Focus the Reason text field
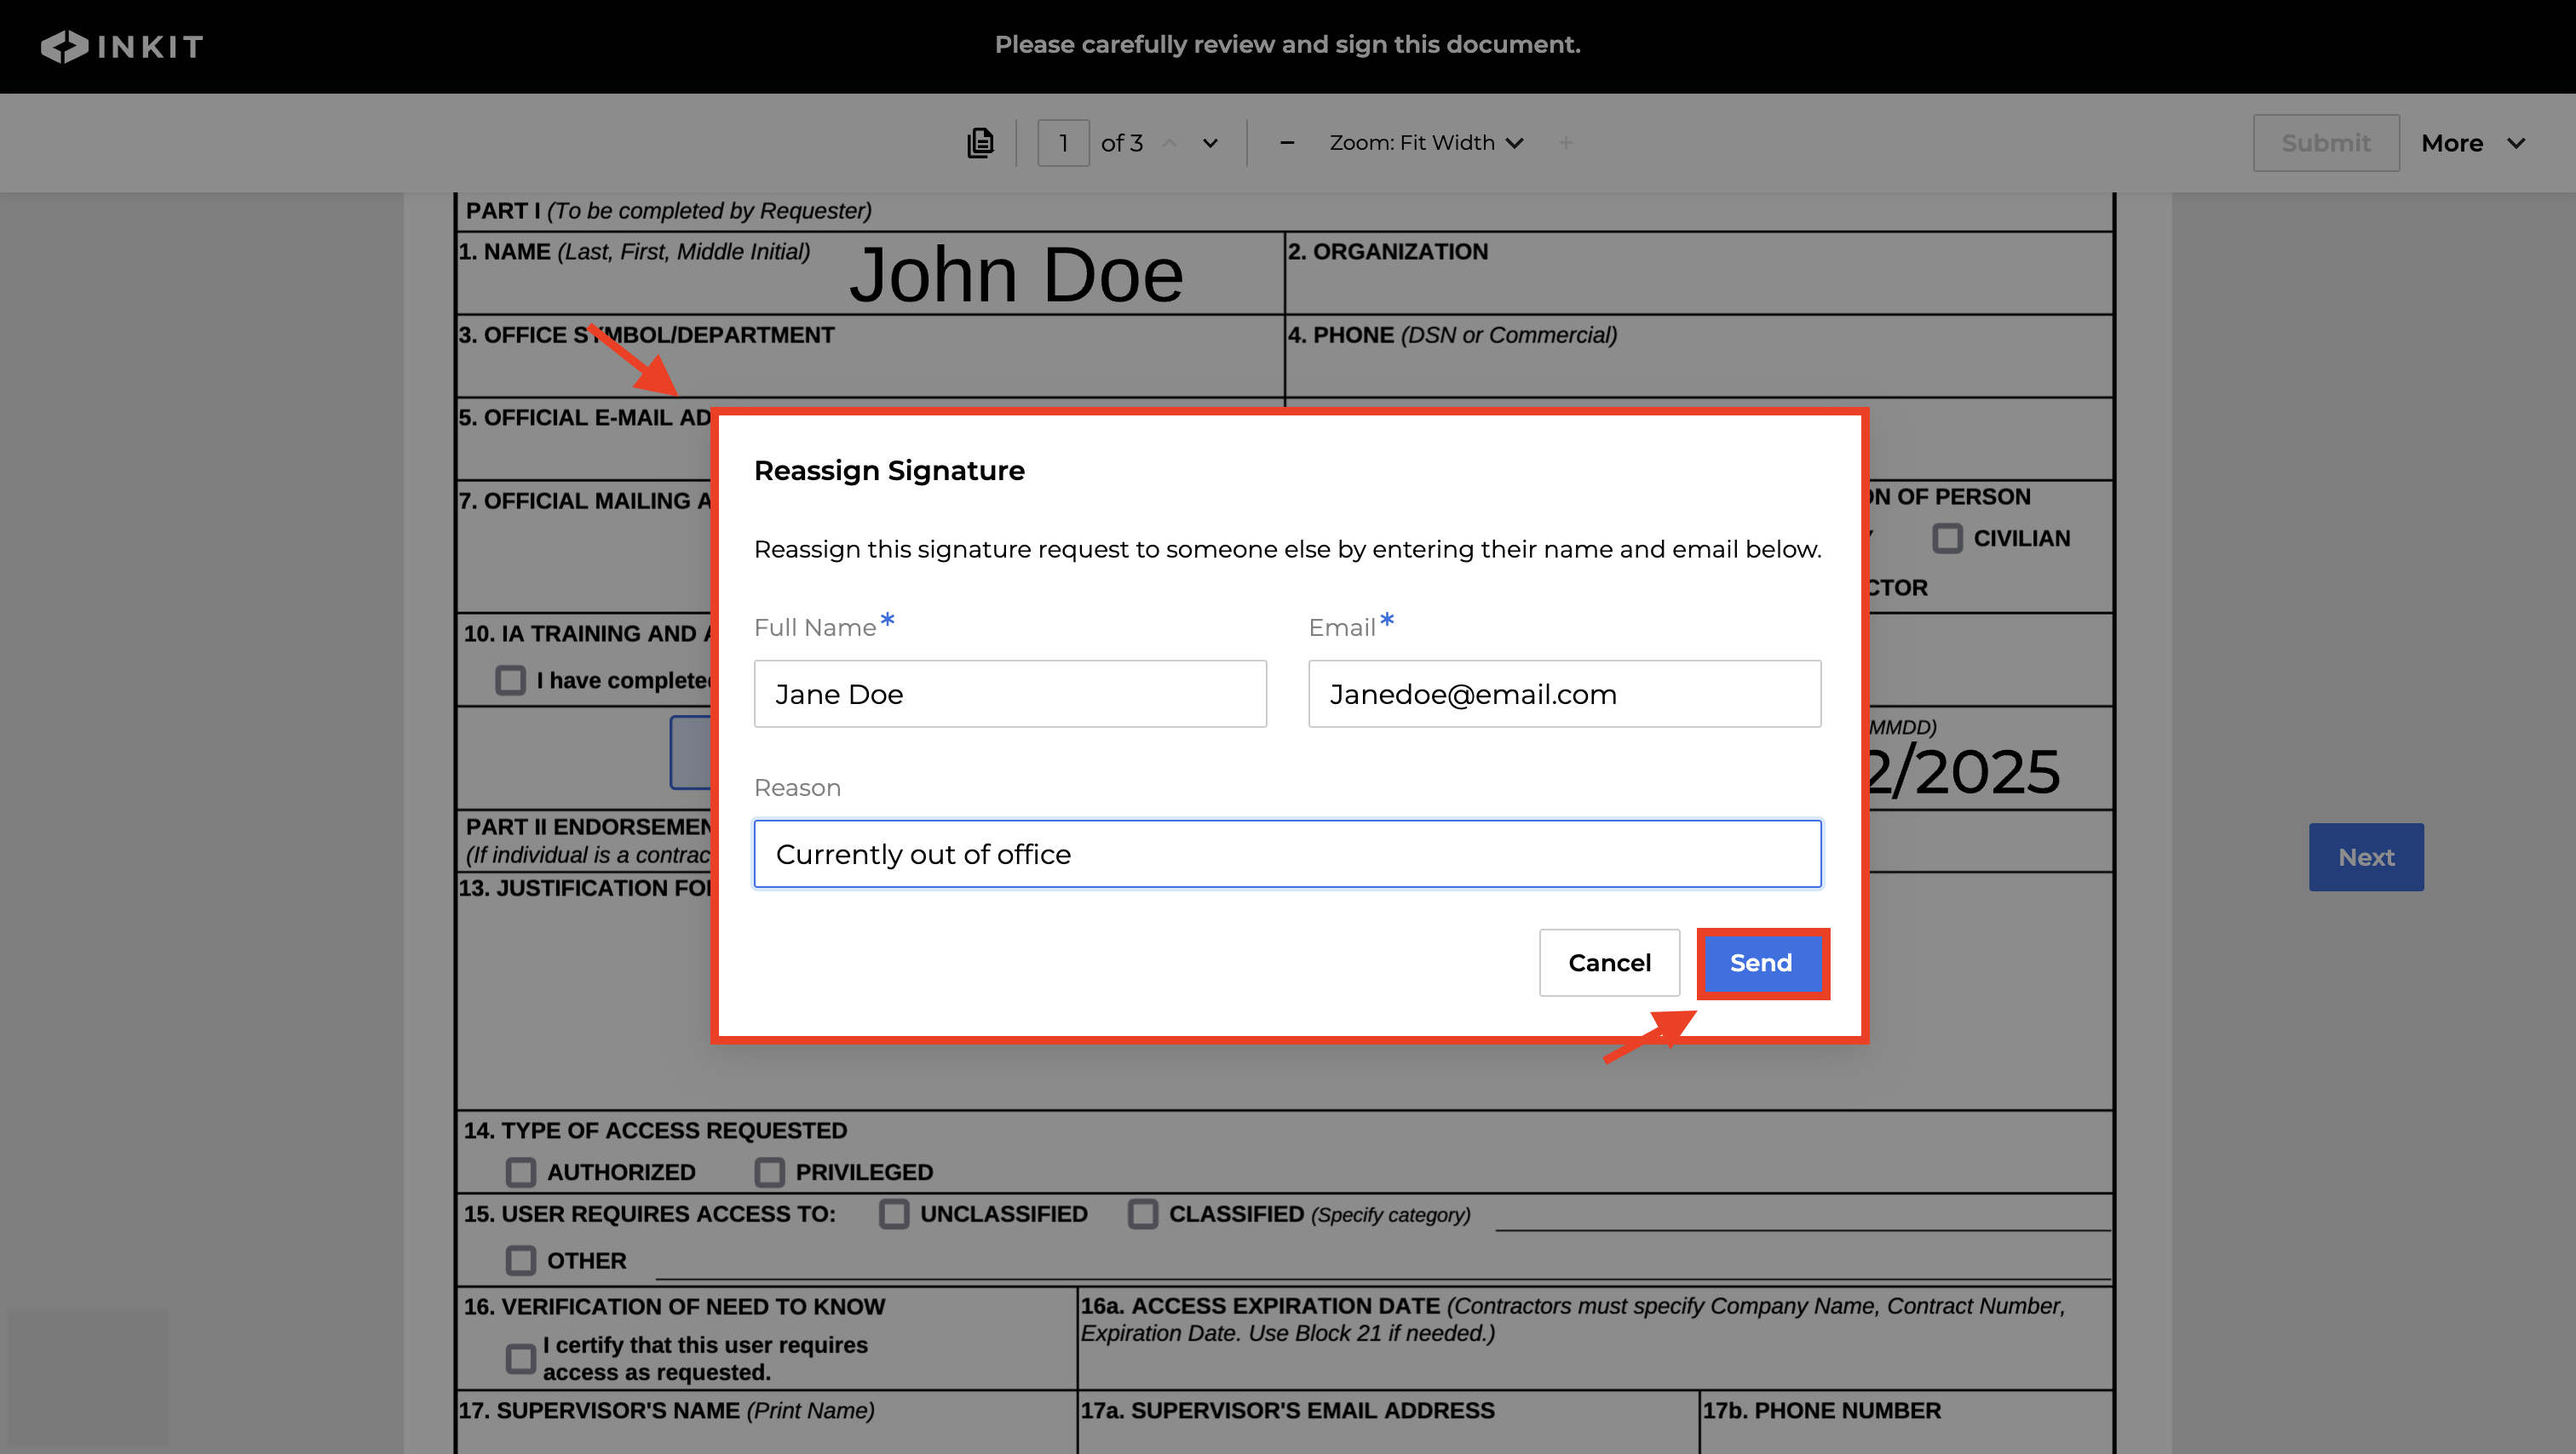2576x1454 pixels. coord(1287,855)
